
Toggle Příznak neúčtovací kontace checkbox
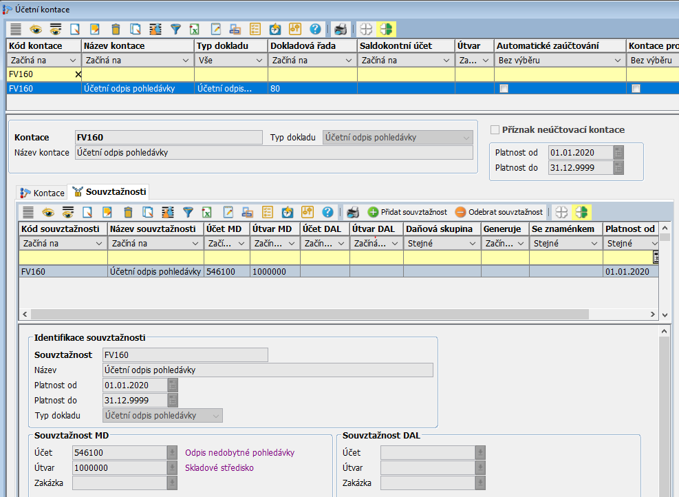pyautogui.click(x=495, y=129)
